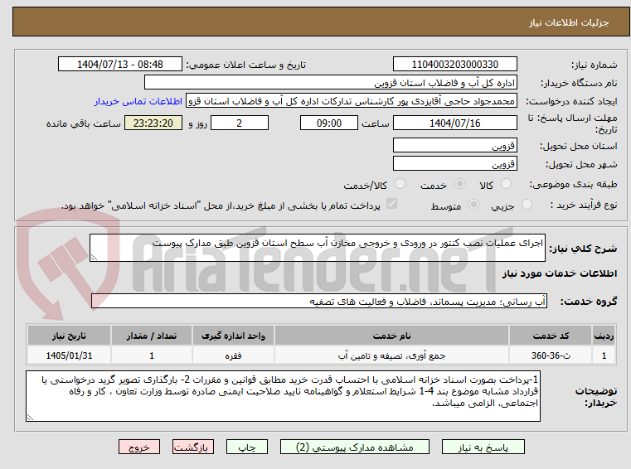Viewport: 631px width, 469px height.
Task: Click the request creator name field
Action: pos(352,101)
